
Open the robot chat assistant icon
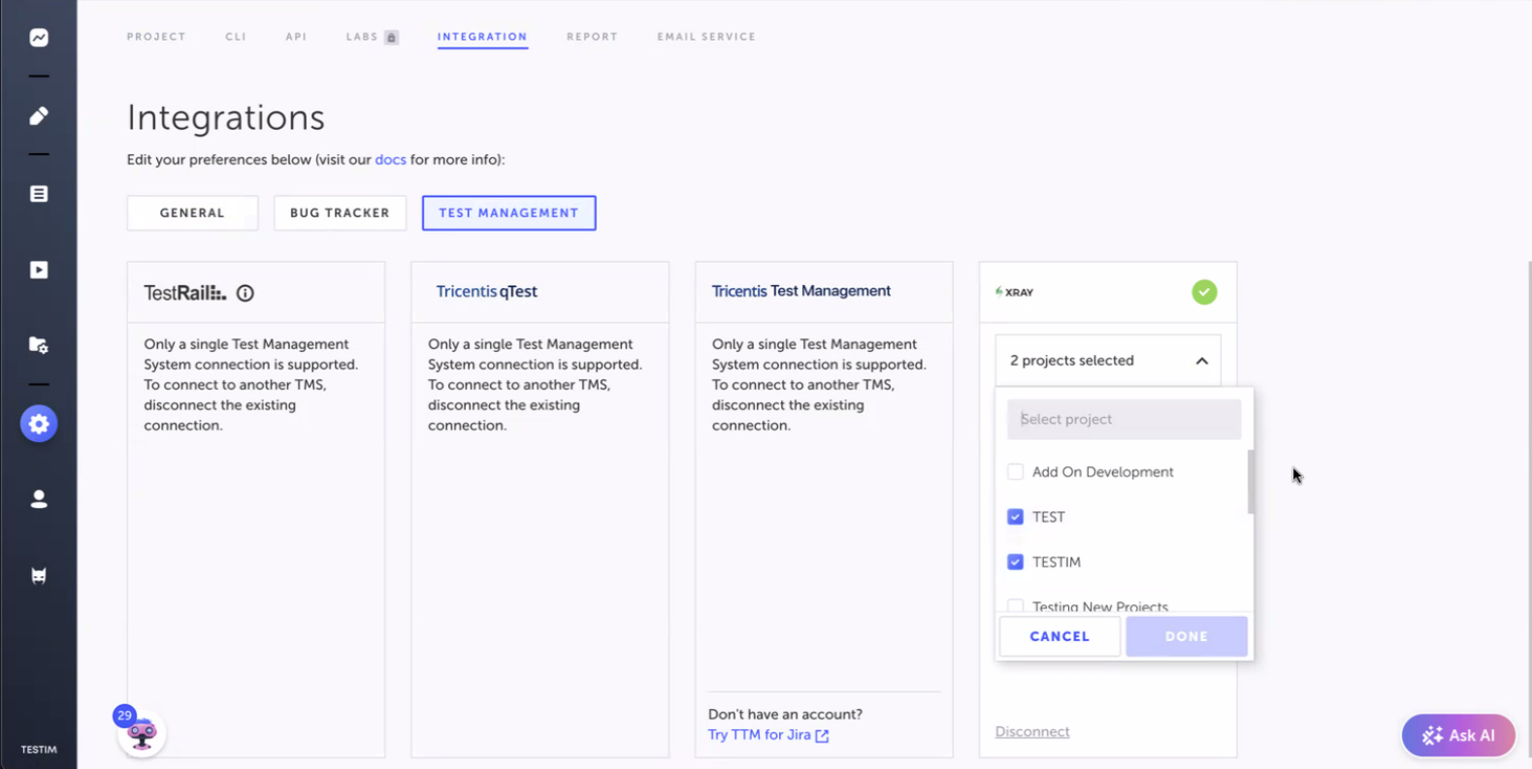tap(142, 735)
